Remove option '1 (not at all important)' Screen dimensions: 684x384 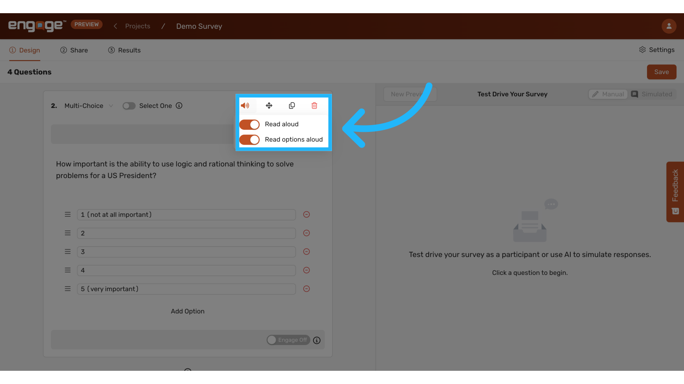click(x=306, y=214)
